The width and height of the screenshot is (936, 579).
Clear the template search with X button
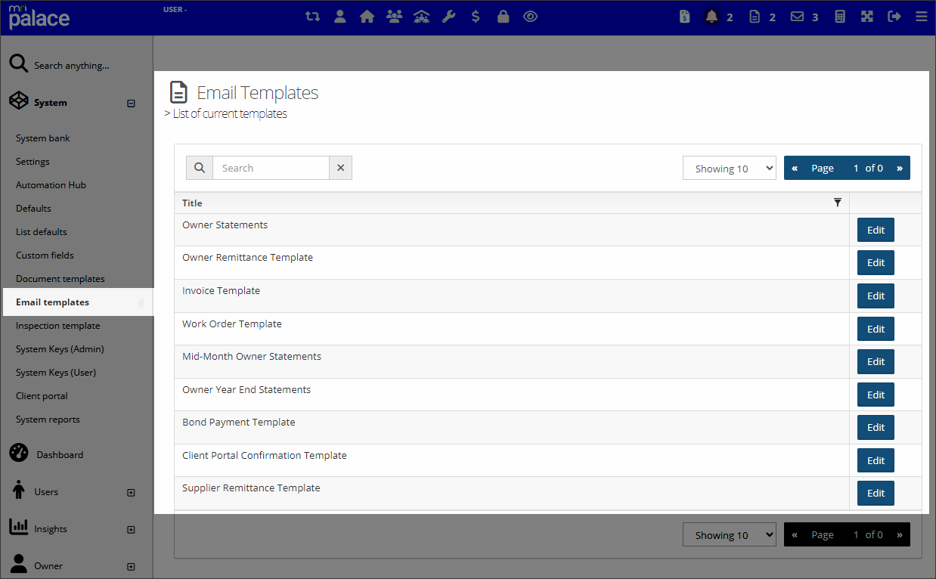coord(340,168)
